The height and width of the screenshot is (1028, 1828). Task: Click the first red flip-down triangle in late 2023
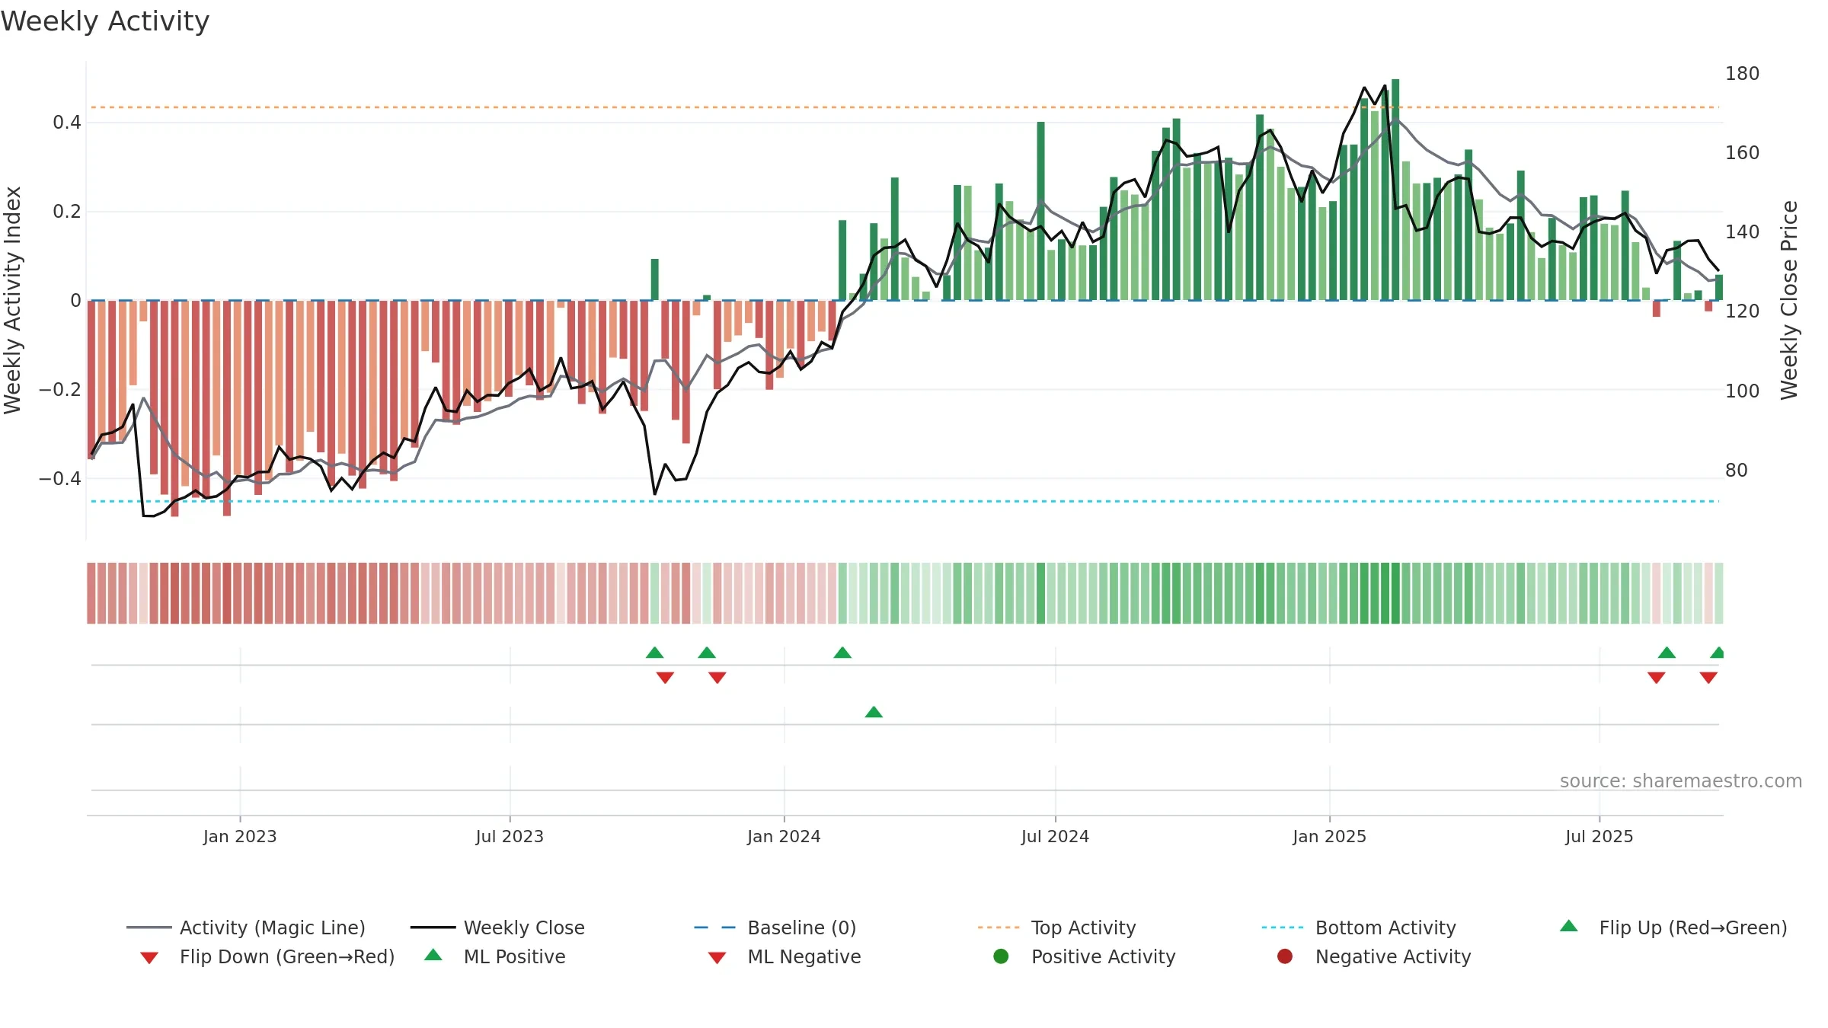pos(665,677)
